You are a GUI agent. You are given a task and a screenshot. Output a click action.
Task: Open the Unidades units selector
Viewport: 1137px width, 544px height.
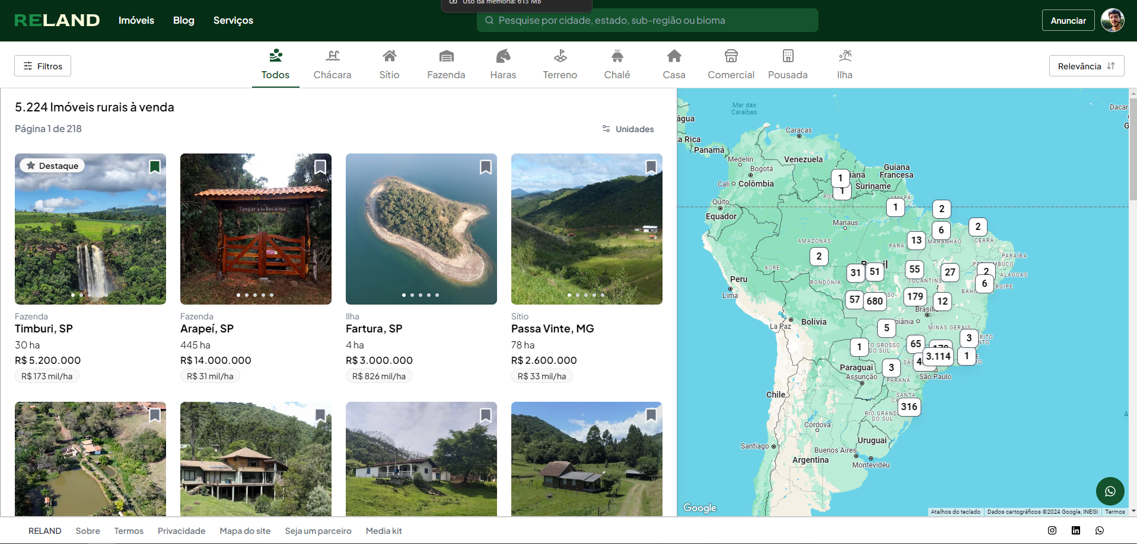pyautogui.click(x=628, y=129)
